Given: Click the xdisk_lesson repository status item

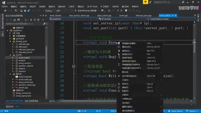Looking at the screenshot, I should 175,111.
